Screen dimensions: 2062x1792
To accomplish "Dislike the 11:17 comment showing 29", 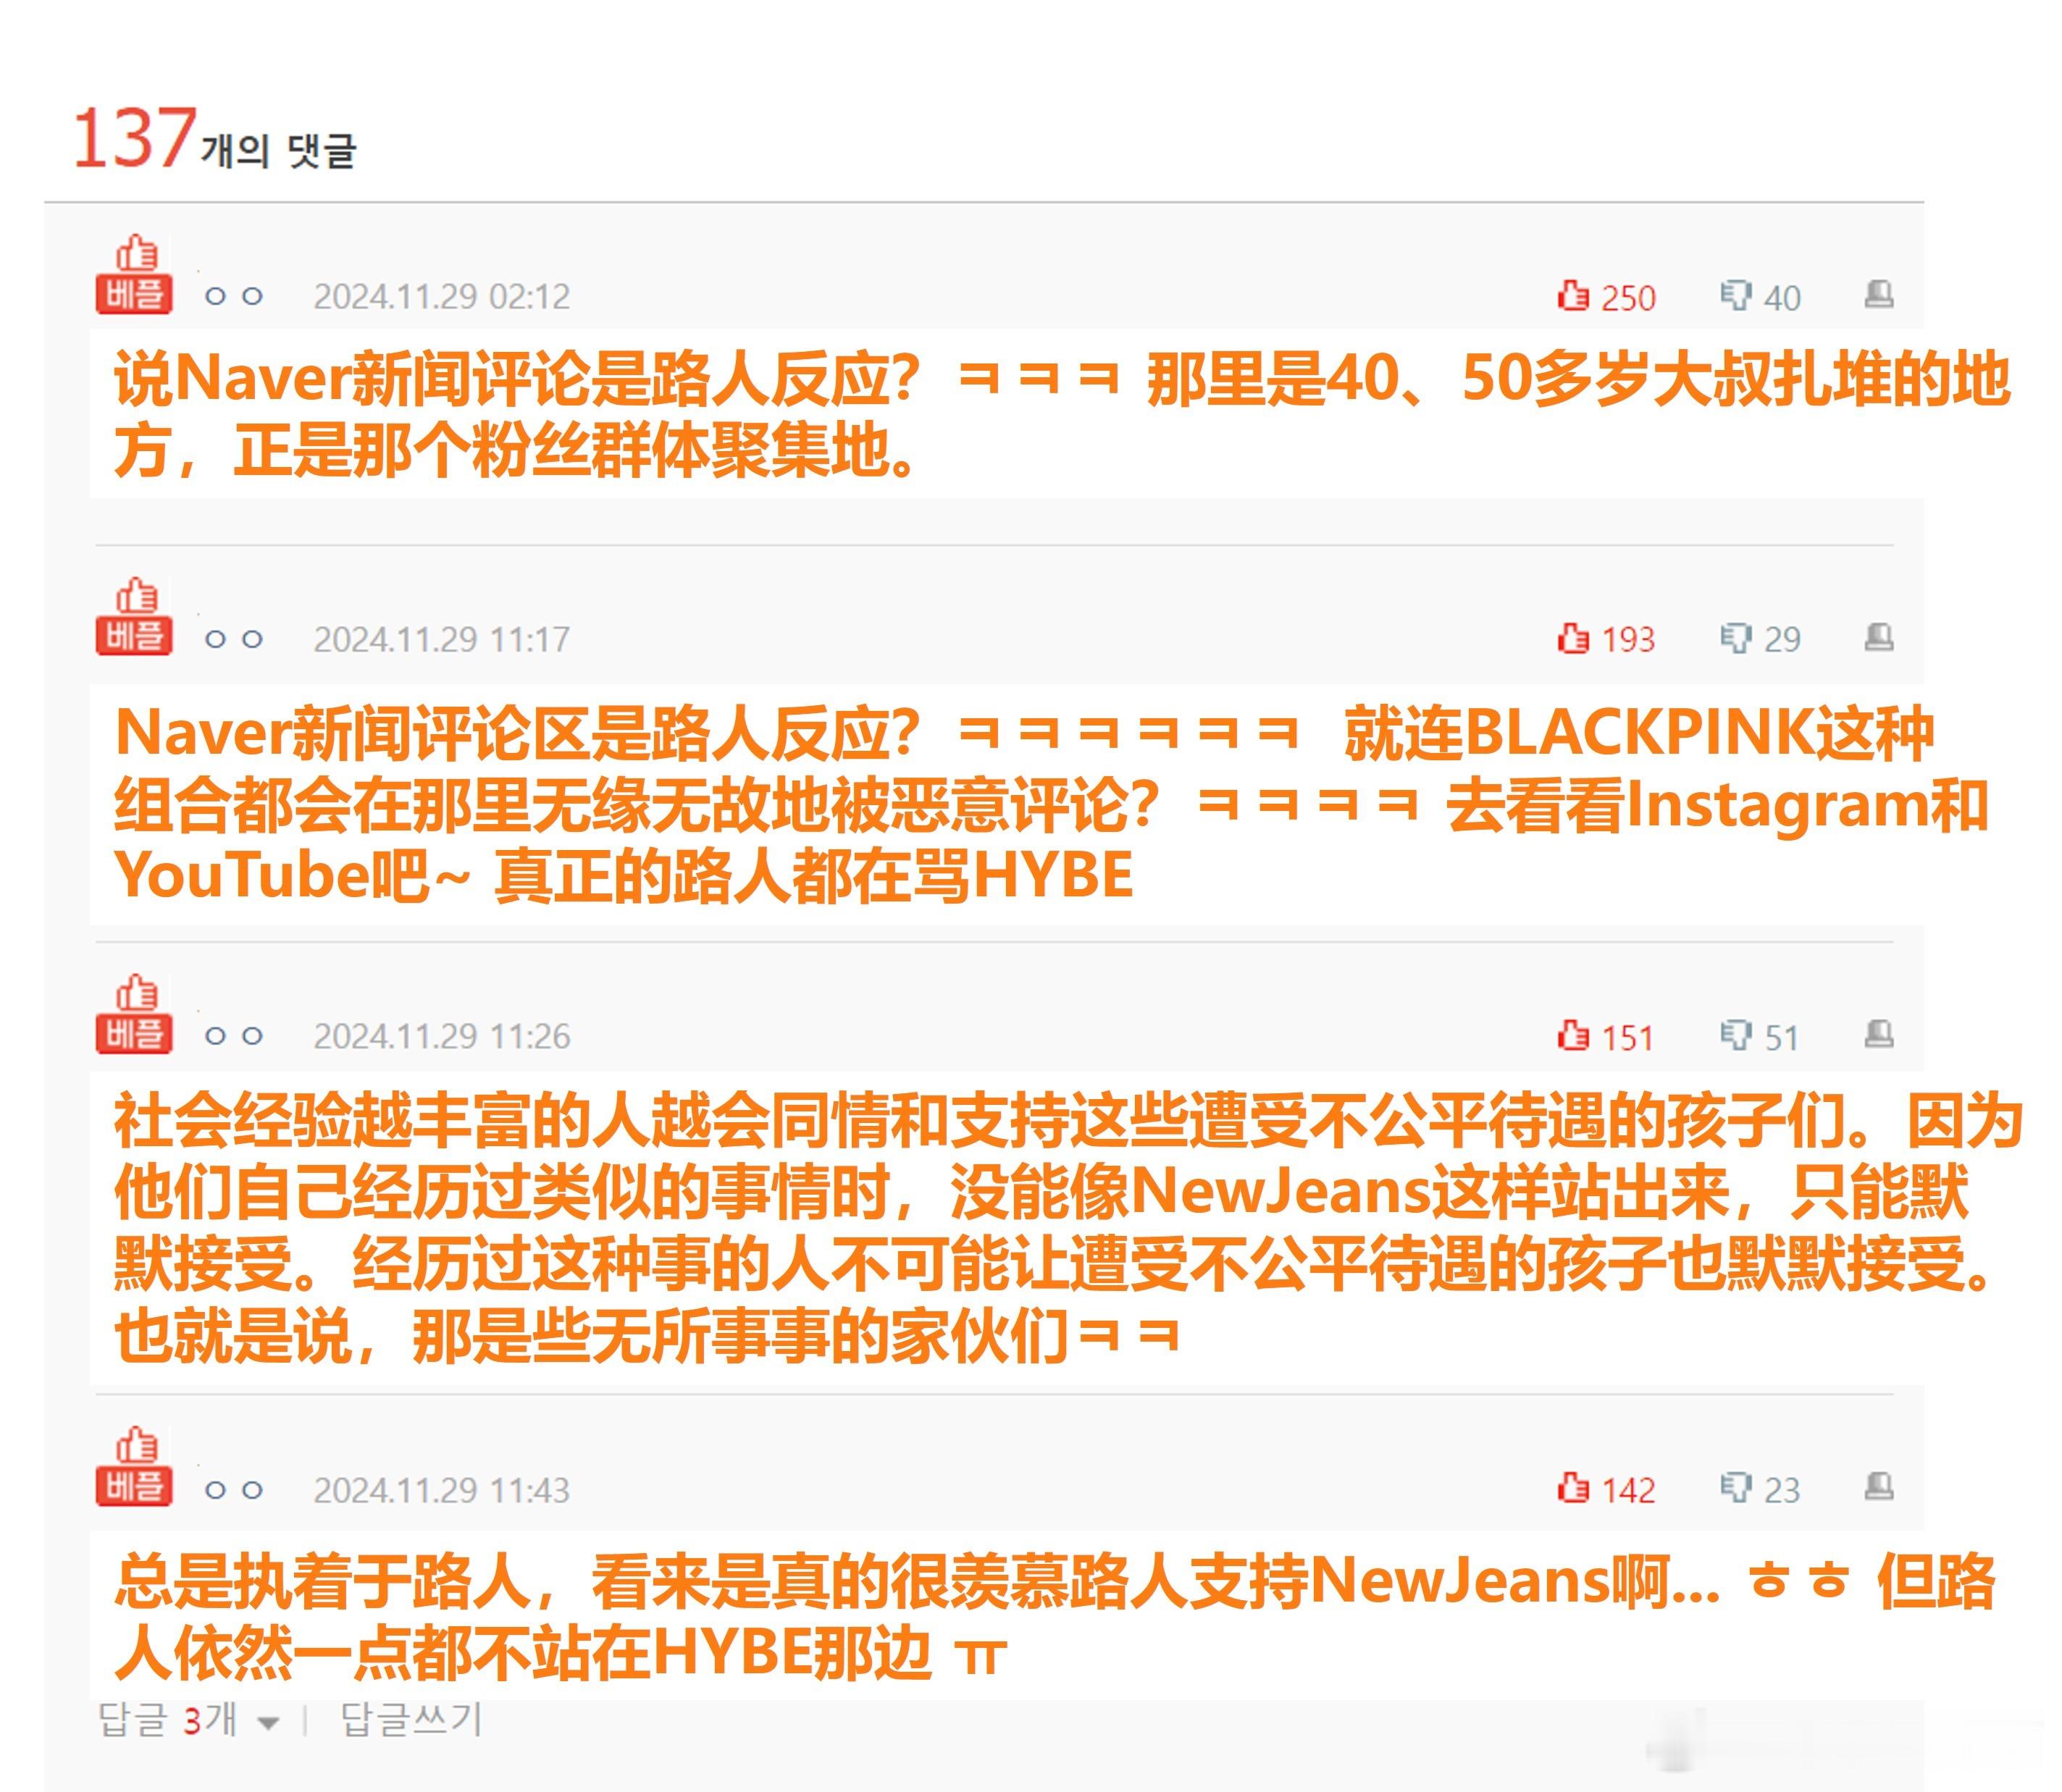I will point(1760,638).
